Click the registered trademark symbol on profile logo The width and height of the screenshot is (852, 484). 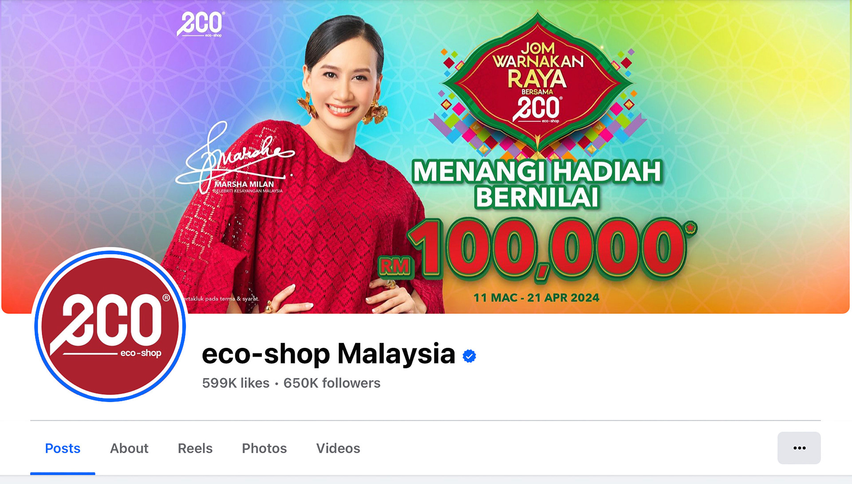pyautogui.click(x=166, y=298)
